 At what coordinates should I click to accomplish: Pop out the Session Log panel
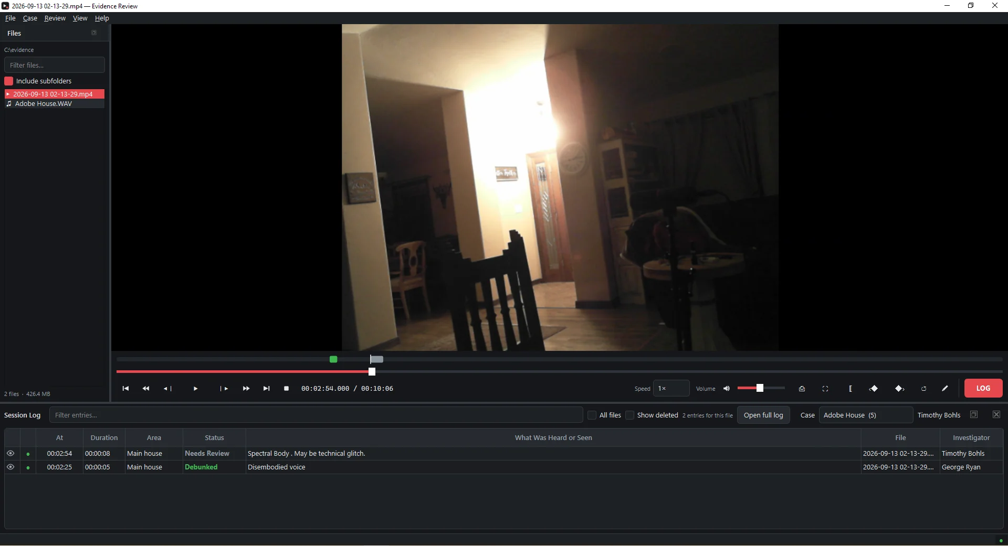pyautogui.click(x=974, y=414)
